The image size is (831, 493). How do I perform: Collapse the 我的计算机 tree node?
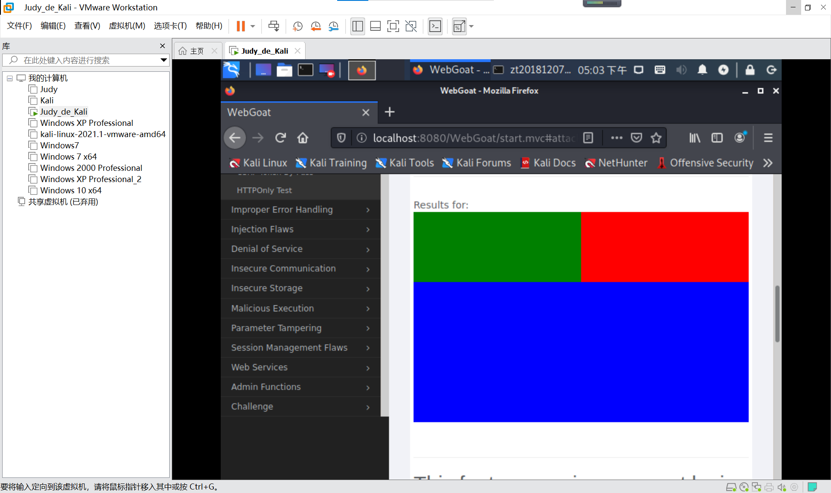[10, 78]
